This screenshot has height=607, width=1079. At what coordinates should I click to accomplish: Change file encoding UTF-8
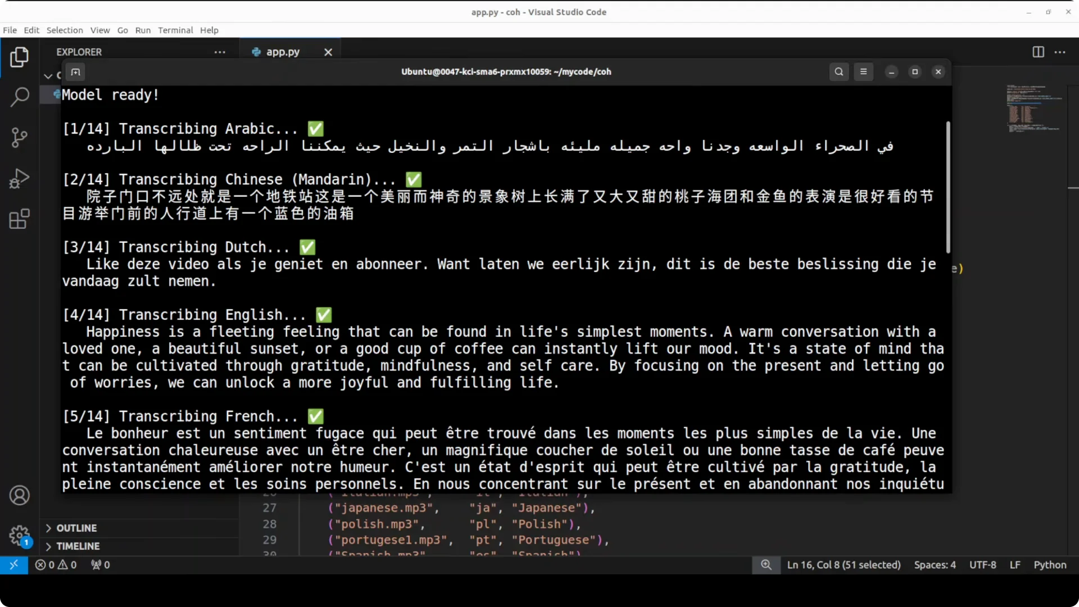pos(982,565)
